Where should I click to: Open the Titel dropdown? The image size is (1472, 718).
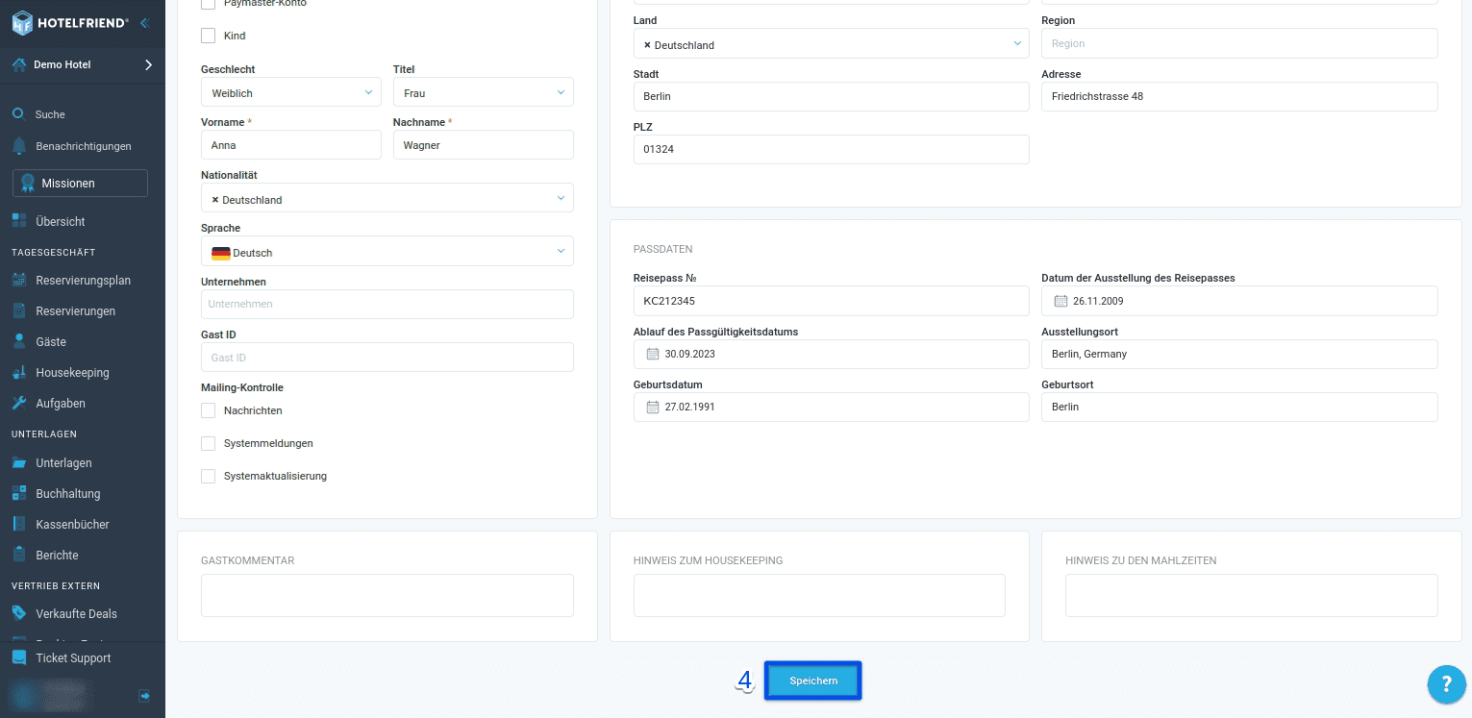coord(484,92)
